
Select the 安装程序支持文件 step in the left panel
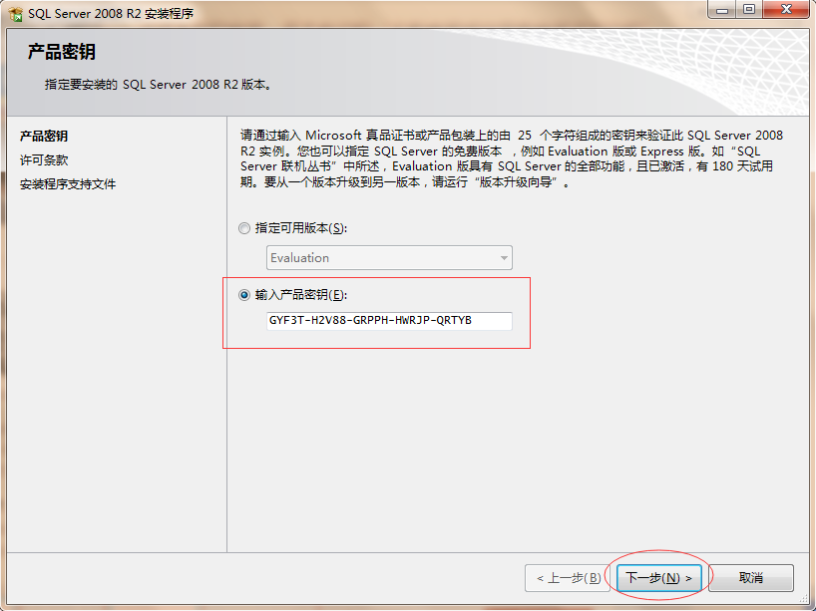tap(68, 184)
